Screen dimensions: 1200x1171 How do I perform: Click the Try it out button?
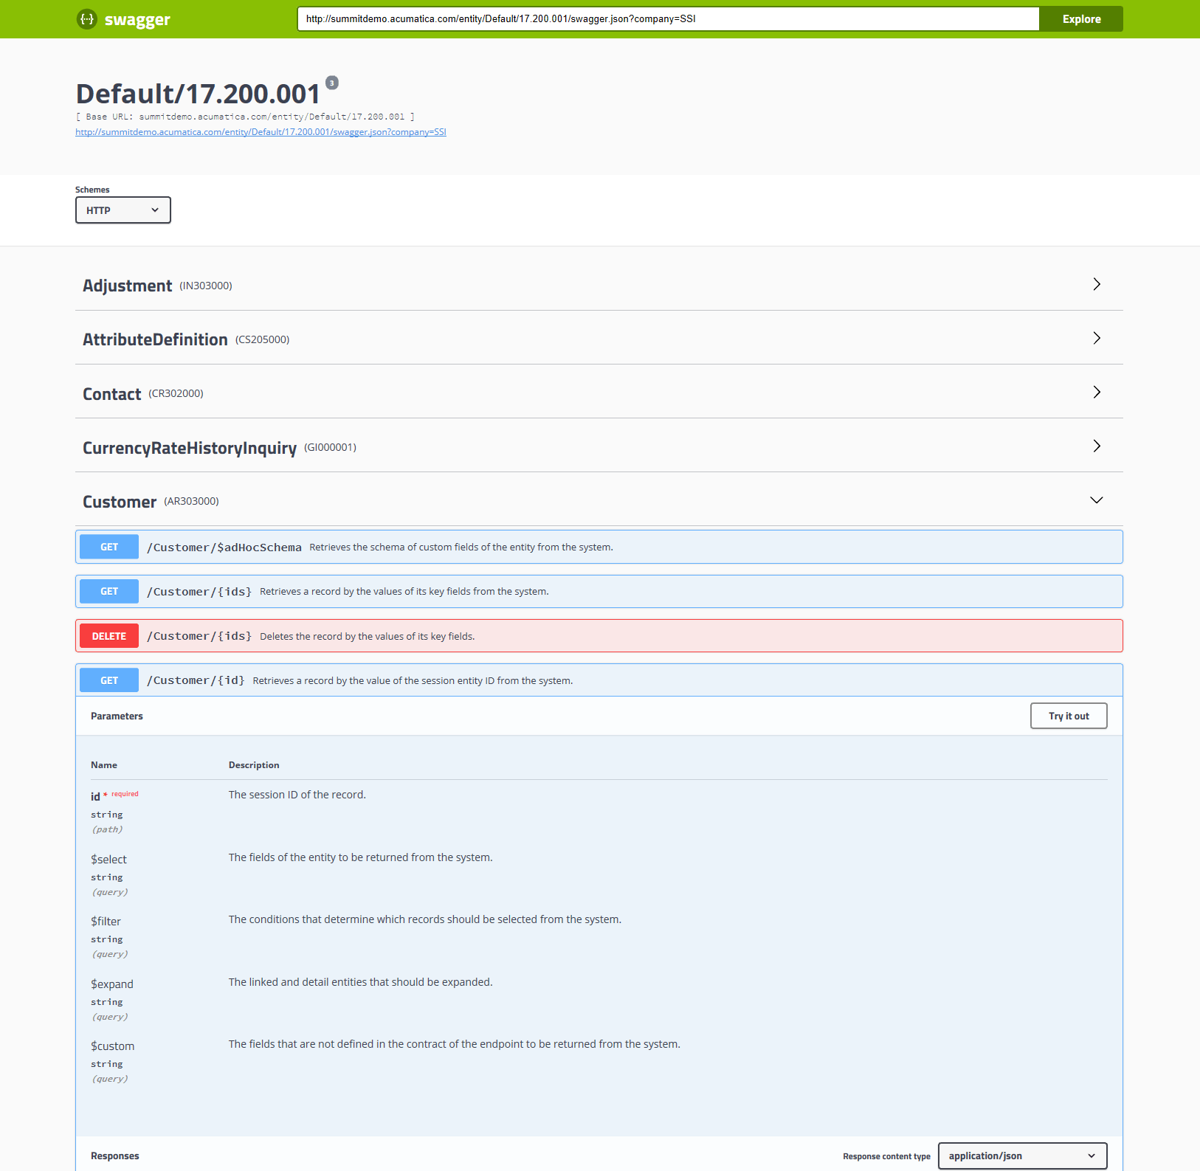1069,716
